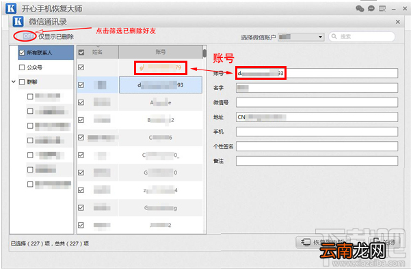Check the first group under 群聊
Viewport: 411px width, 270px height.
click(x=30, y=97)
